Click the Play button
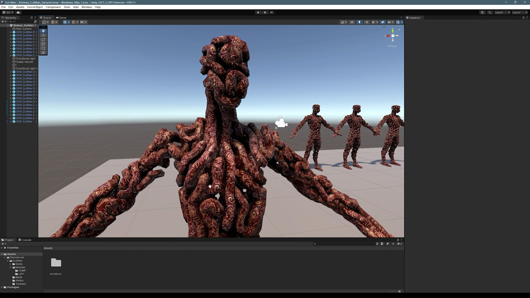The width and height of the screenshot is (530, 298). [x=258, y=12]
